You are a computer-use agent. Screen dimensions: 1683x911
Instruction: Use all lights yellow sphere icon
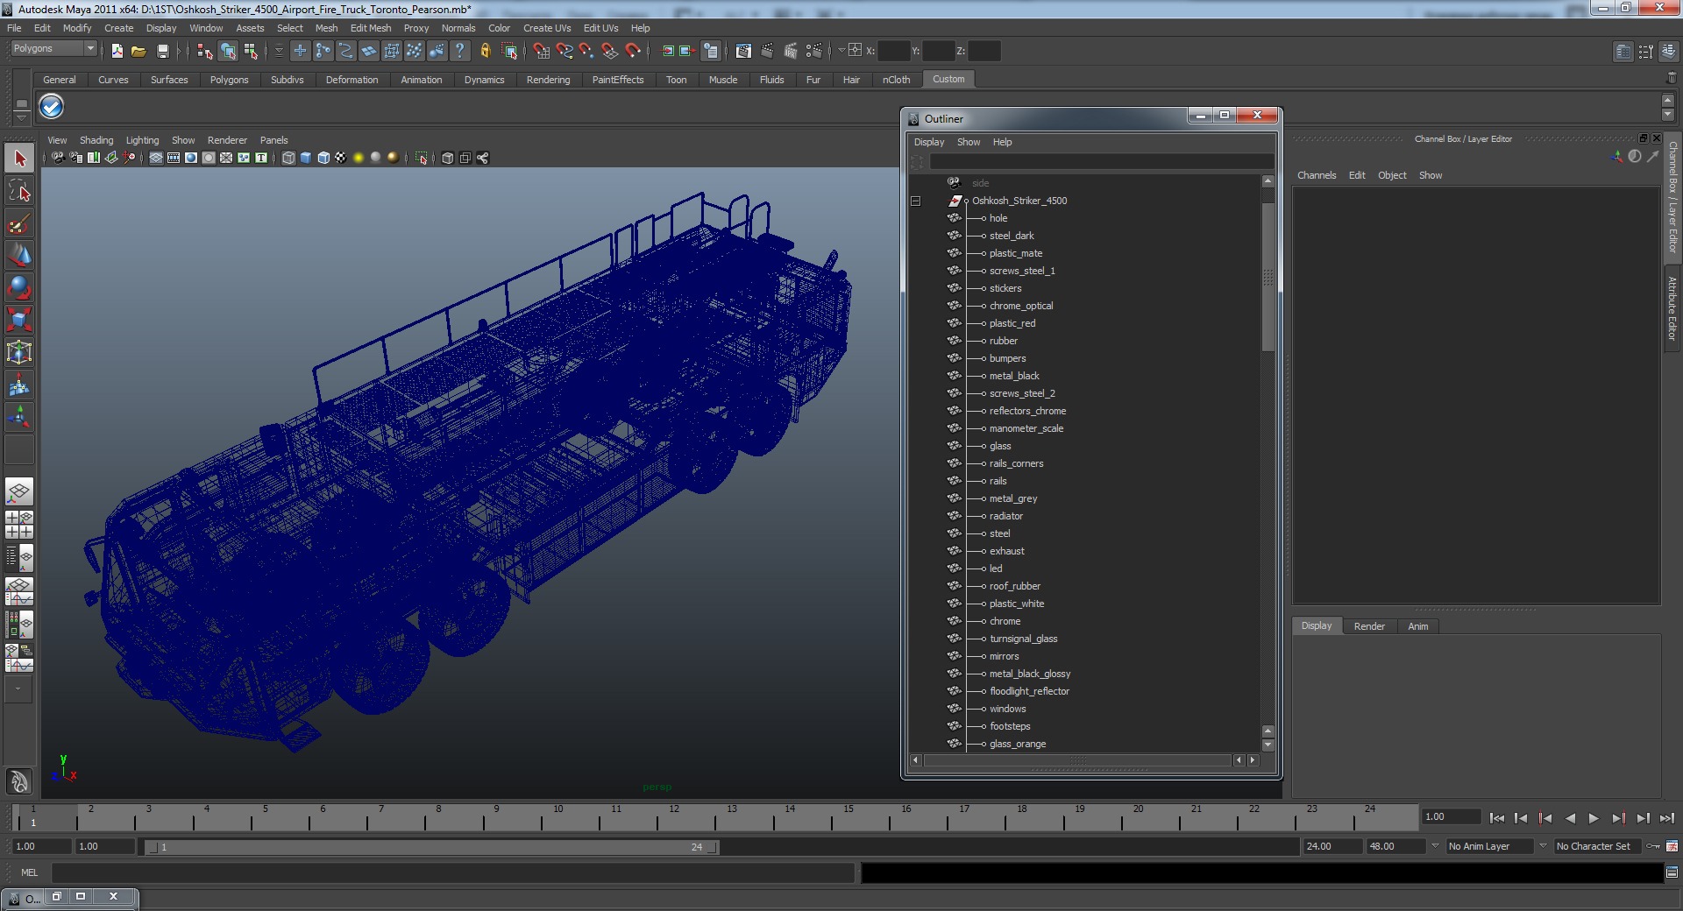click(359, 158)
